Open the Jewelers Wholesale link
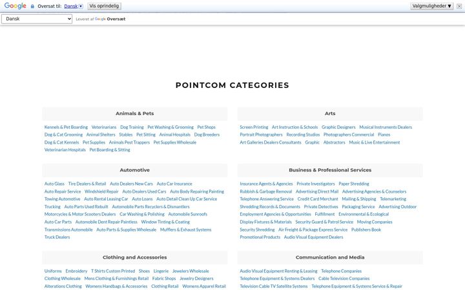Screen dimensions: 465x291 pyautogui.click(x=191, y=271)
